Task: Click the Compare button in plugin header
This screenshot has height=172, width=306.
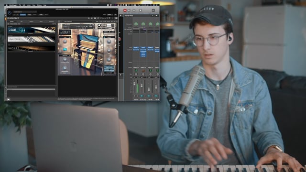Action: [23, 15]
